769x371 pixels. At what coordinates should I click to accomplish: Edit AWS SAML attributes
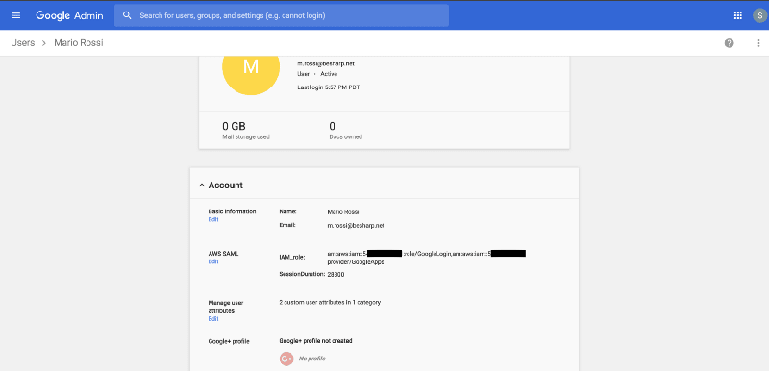[212, 261]
